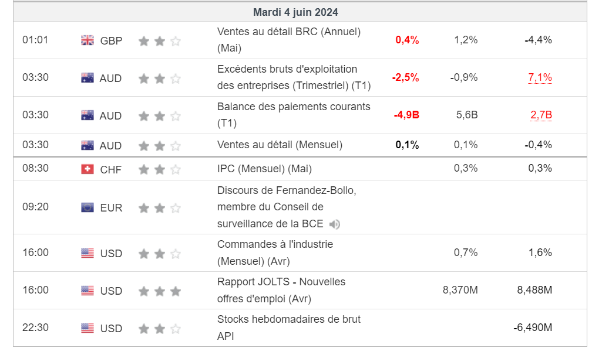Click the US flag in the JOLTS row
The image size is (592, 348).
pyautogui.click(x=87, y=291)
